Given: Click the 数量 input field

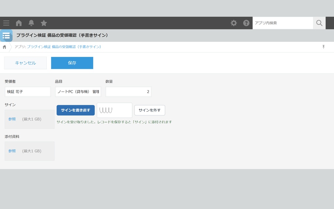Looking at the screenshot, I should click(129, 92).
